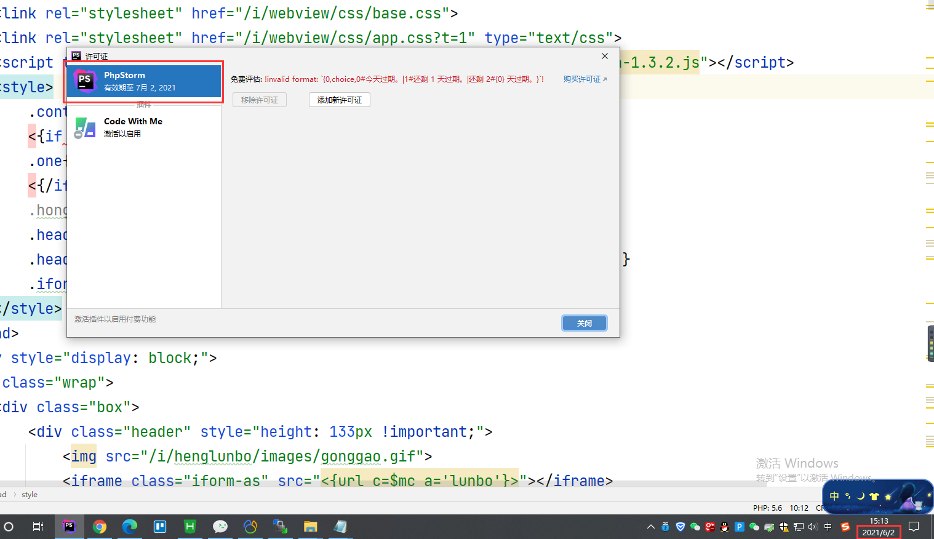Screen dimensions: 934x539
Task: Open the 购买许可证 link
Action: (x=585, y=79)
